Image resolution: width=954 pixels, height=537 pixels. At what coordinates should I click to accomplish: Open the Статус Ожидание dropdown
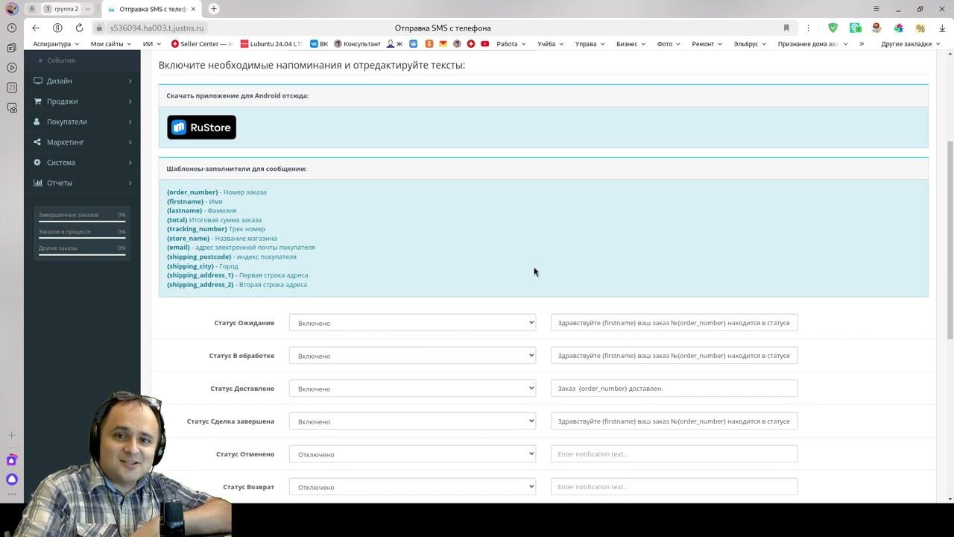(412, 323)
